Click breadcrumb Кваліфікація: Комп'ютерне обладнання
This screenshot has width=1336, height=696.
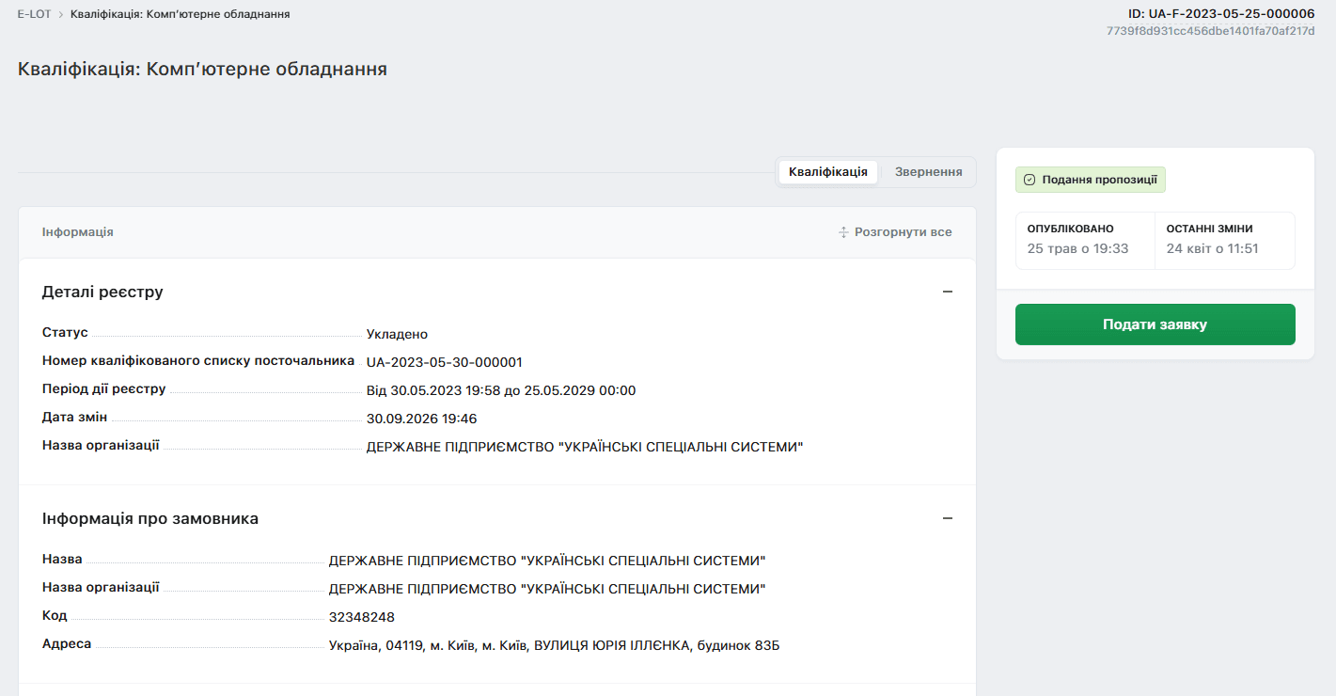click(x=181, y=14)
